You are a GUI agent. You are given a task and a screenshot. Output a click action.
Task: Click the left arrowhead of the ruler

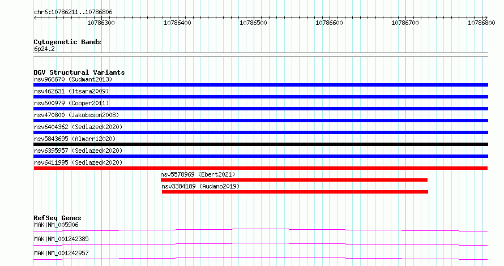coord(35,18)
